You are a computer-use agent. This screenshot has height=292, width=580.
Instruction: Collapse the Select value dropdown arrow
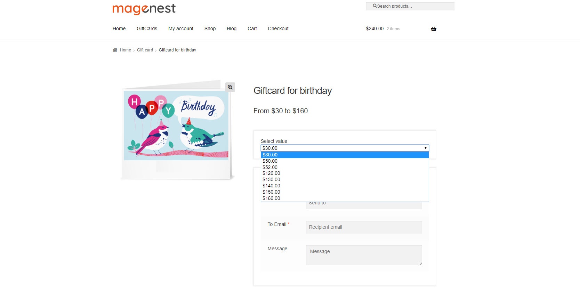[425, 148]
